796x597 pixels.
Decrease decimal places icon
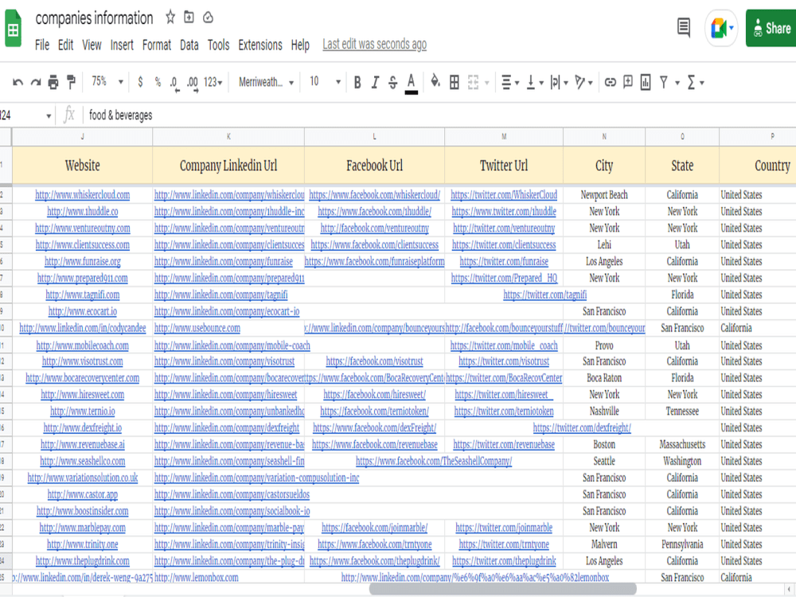174,83
